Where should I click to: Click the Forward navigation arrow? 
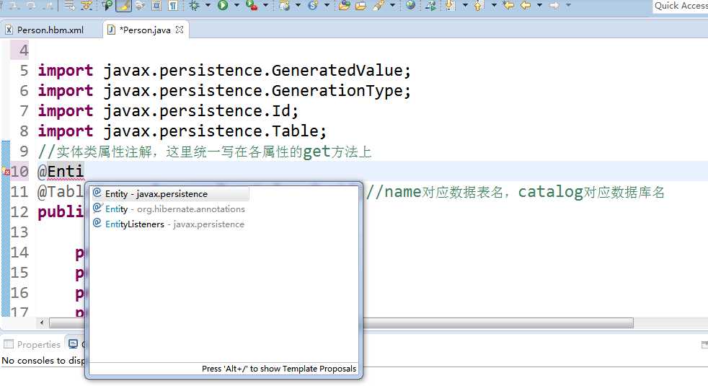554,6
